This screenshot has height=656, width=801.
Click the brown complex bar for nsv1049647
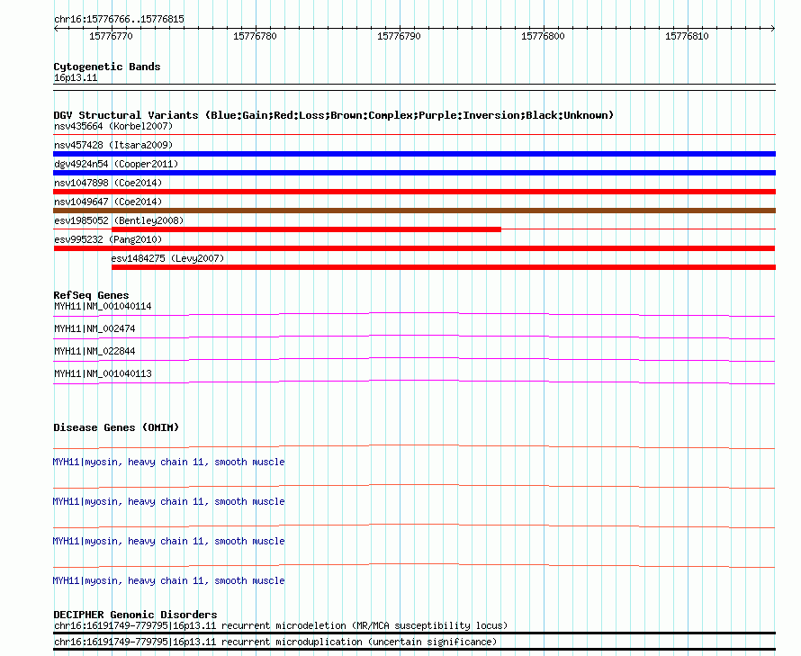pyautogui.click(x=414, y=211)
